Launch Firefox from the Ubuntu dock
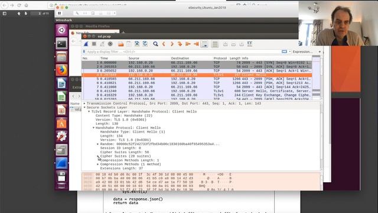The height and width of the screenshot is (213, 378). [61, 70]
